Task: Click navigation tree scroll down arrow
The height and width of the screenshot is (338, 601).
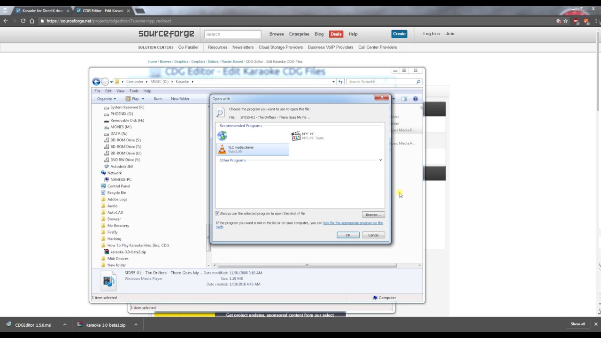Action: (208, 265)
